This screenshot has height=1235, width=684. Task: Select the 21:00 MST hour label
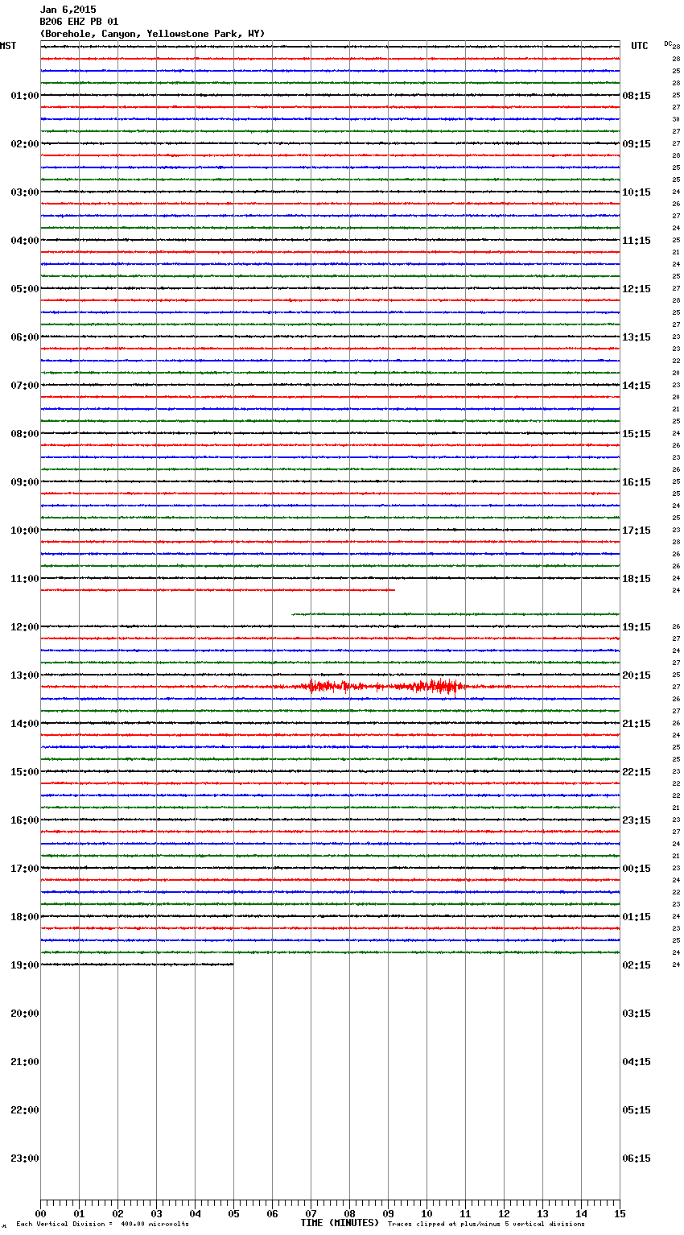pyautogui.click(x=25, y=1062)
